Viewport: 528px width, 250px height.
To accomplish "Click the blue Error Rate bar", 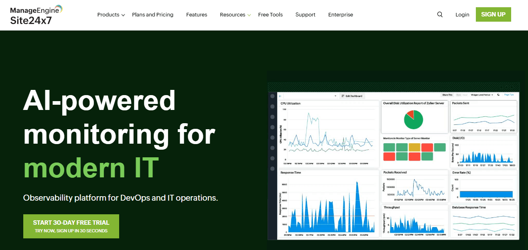I will [486, 194].
